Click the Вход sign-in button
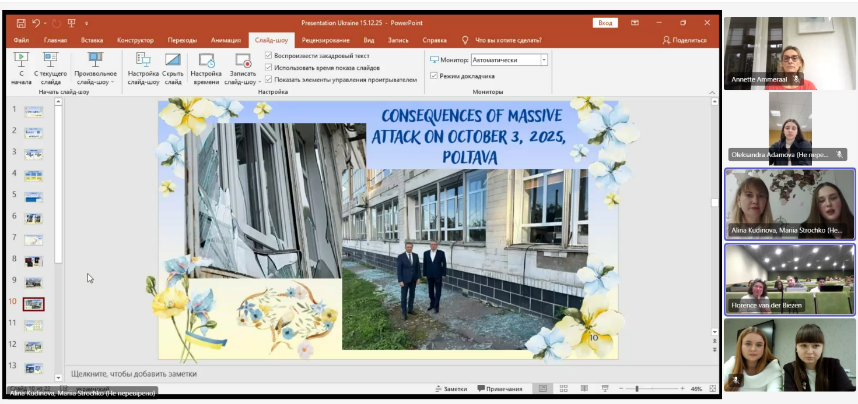Screen dimensions: 858x404 click(x=605, y=23)
